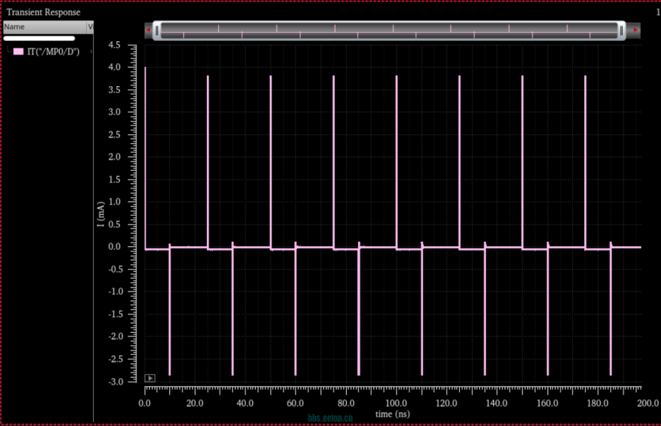Click the 4.5 tick label on current axis
Screen dimensions: 661x426
pos(133,45)
